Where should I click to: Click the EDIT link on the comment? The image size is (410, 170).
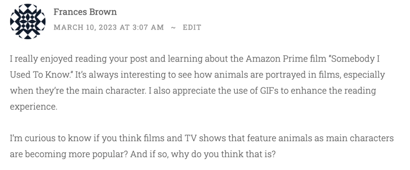coord(192,27)
